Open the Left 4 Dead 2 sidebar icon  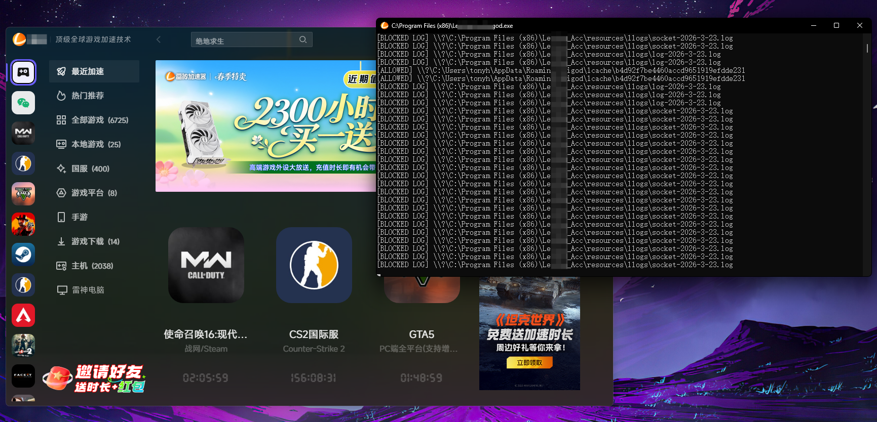pos(23,346)
